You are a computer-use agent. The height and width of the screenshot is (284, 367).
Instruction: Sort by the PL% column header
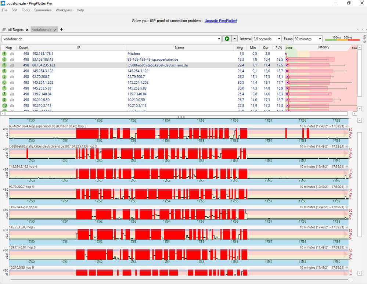pyautogui.click(x=278, y=47)
